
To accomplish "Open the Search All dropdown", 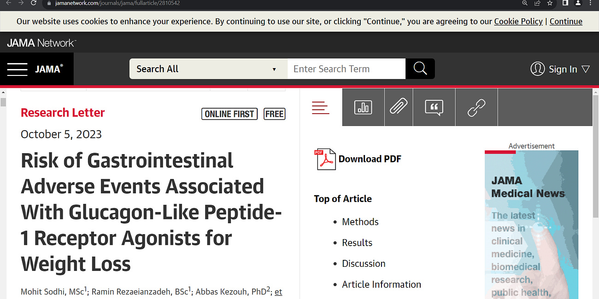I will point(208,69).
